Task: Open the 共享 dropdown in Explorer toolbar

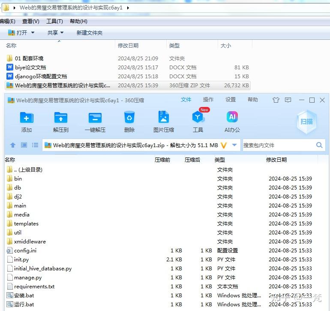Action: coord(55,33)
